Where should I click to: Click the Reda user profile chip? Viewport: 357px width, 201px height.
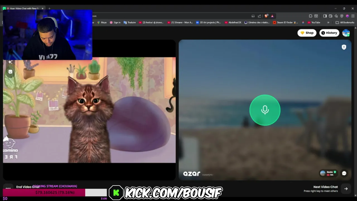pos(328,173)
